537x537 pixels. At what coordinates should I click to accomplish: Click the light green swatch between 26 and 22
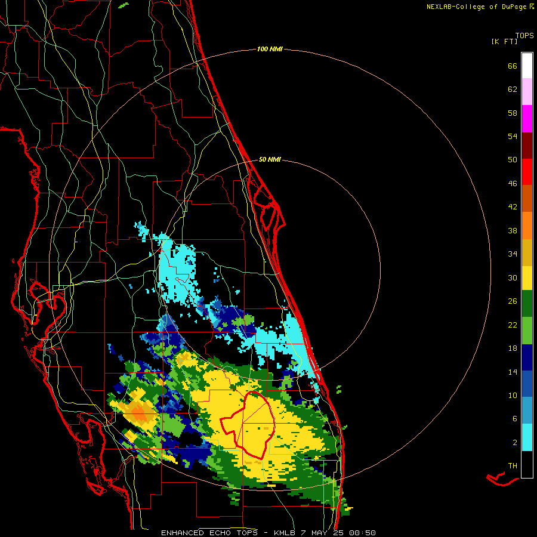pyautogui.click(x=527, y=331)
